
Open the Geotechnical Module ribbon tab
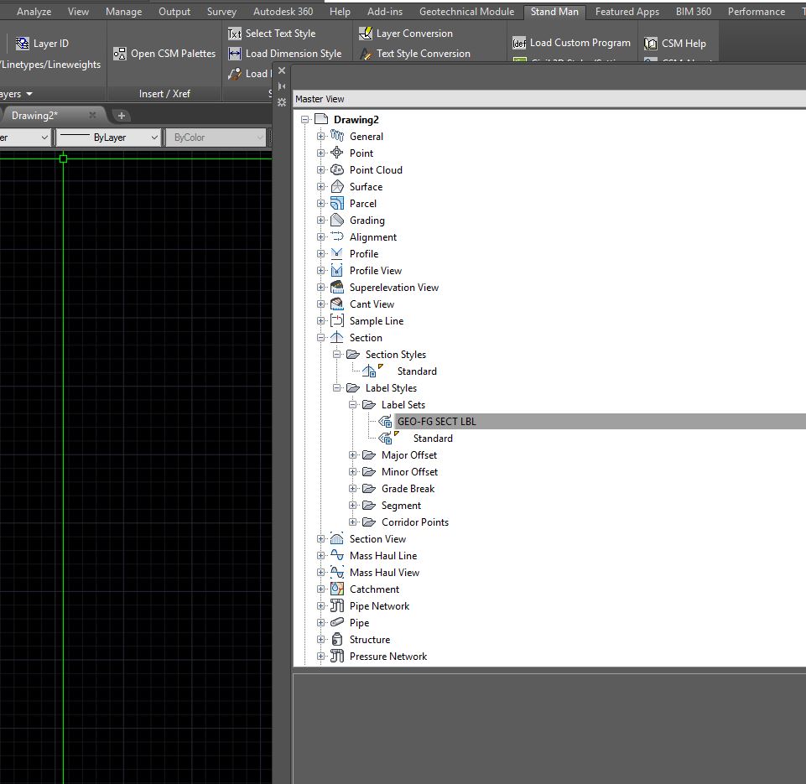point(466,11)
